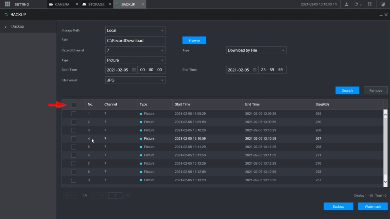Tick the checkbox for row 1
This screenshot has width=390, height=219.
[73, 114]
